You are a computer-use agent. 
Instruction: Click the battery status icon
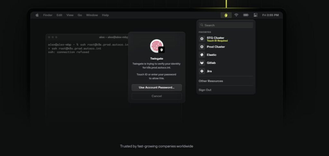pyautogui.click(x=246, y=15)
